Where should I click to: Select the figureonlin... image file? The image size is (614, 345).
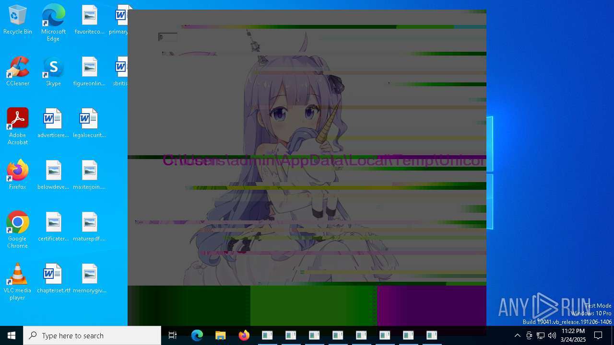click(x=89, y=72)
